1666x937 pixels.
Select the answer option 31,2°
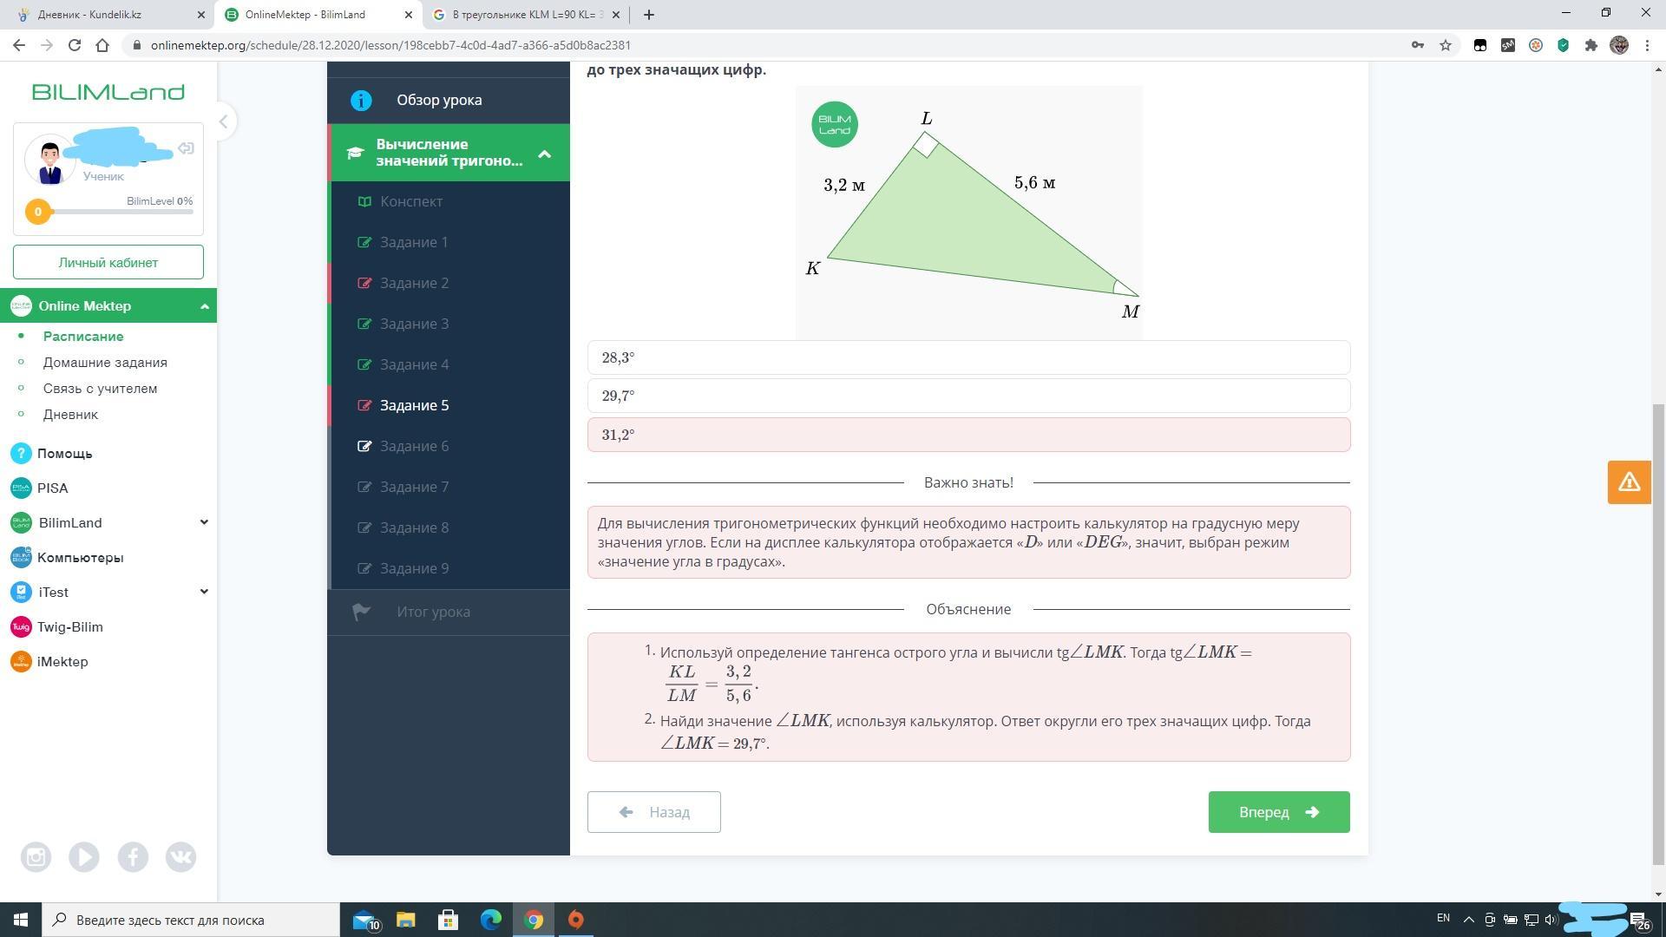[x=968, y=435]
